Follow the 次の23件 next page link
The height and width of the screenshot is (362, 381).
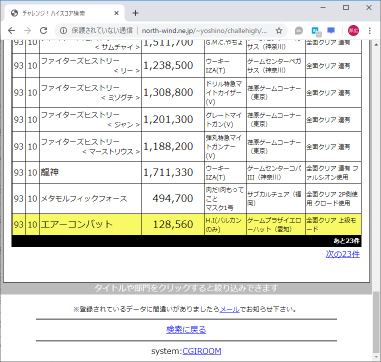(x=342, y=254)
